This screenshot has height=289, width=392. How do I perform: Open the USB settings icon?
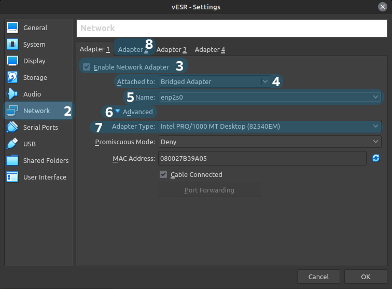(x=13, y=144)
